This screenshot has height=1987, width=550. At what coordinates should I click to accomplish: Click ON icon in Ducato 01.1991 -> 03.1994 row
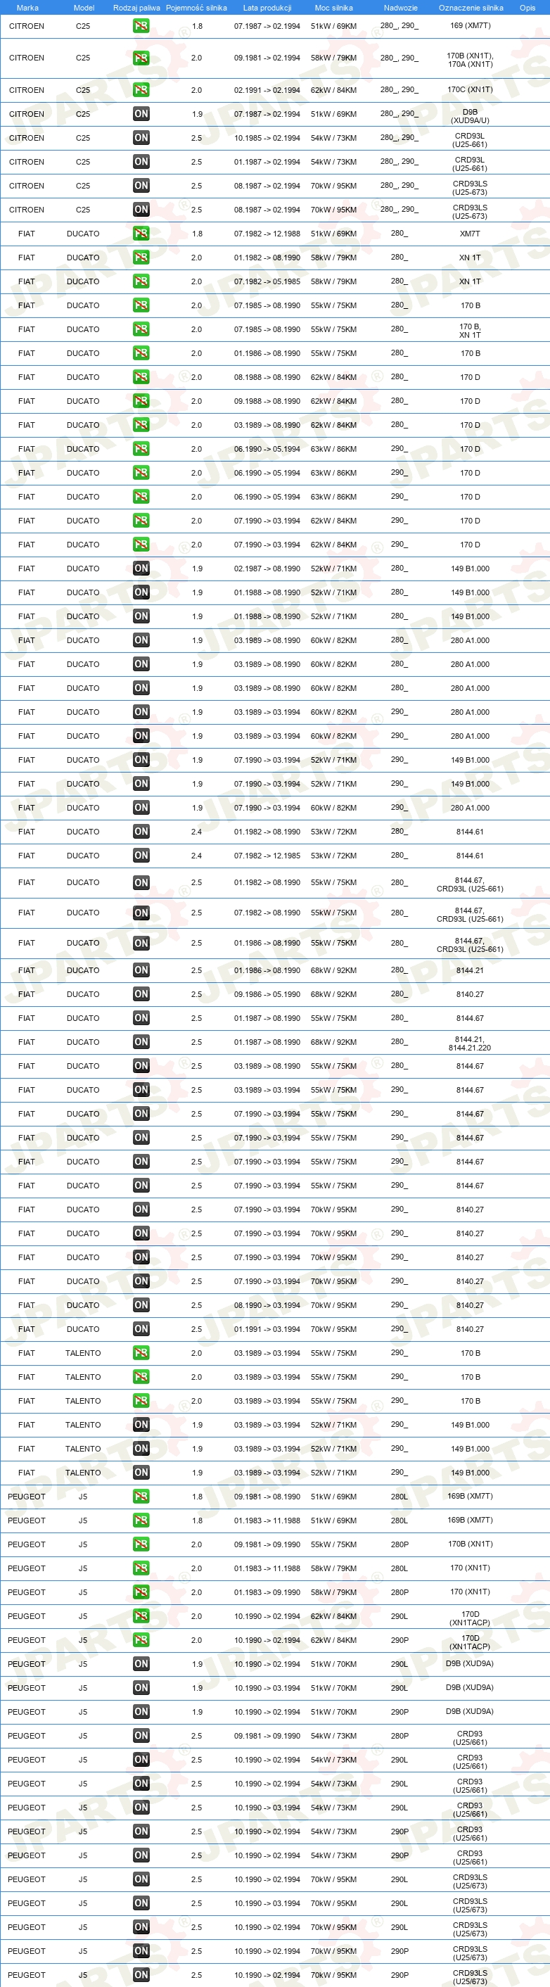coord(141,1329)
